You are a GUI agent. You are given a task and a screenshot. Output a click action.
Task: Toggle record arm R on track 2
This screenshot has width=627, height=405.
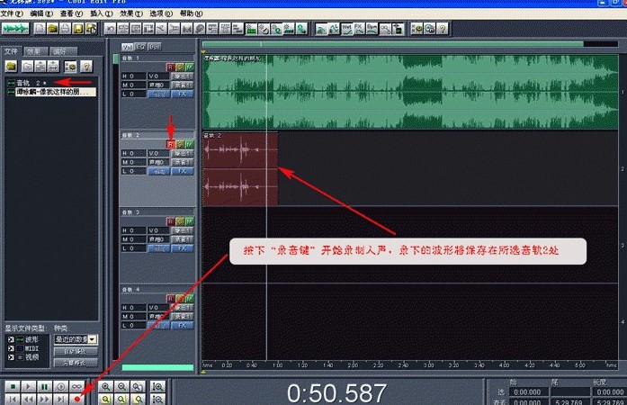coord(170,145)
